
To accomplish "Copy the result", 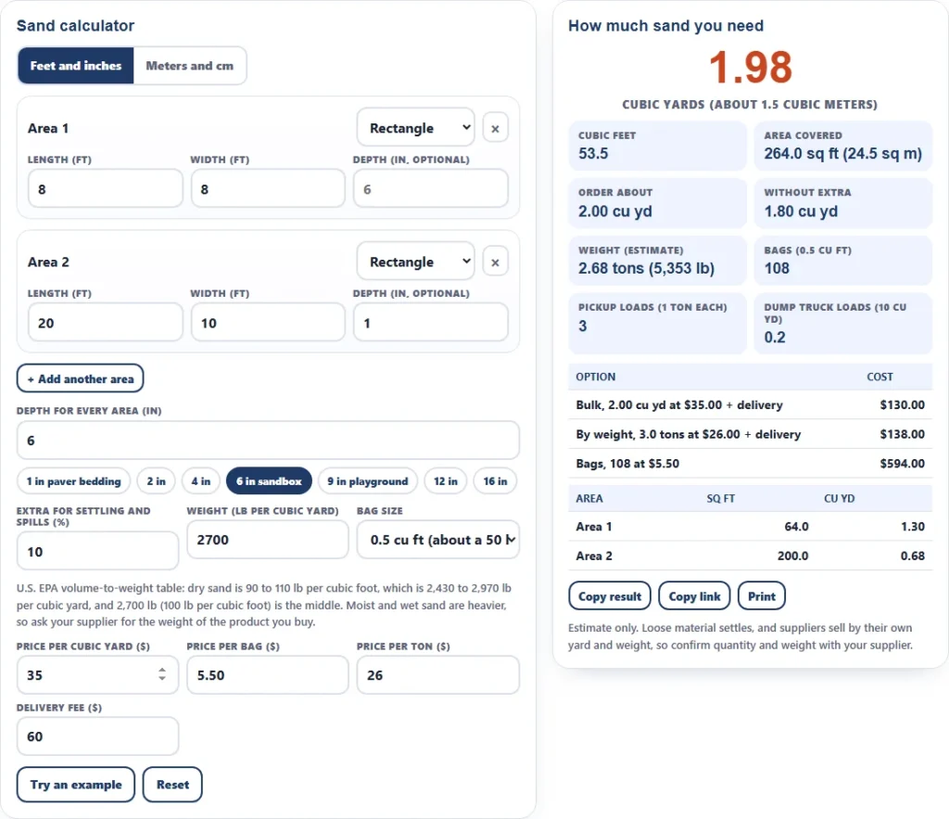I will tap(610, 596).
